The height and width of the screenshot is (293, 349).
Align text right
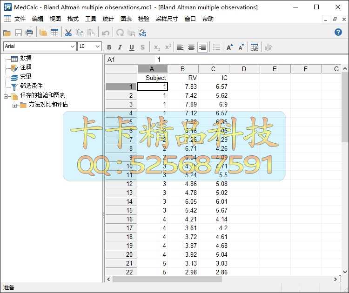tap(202, 47)
